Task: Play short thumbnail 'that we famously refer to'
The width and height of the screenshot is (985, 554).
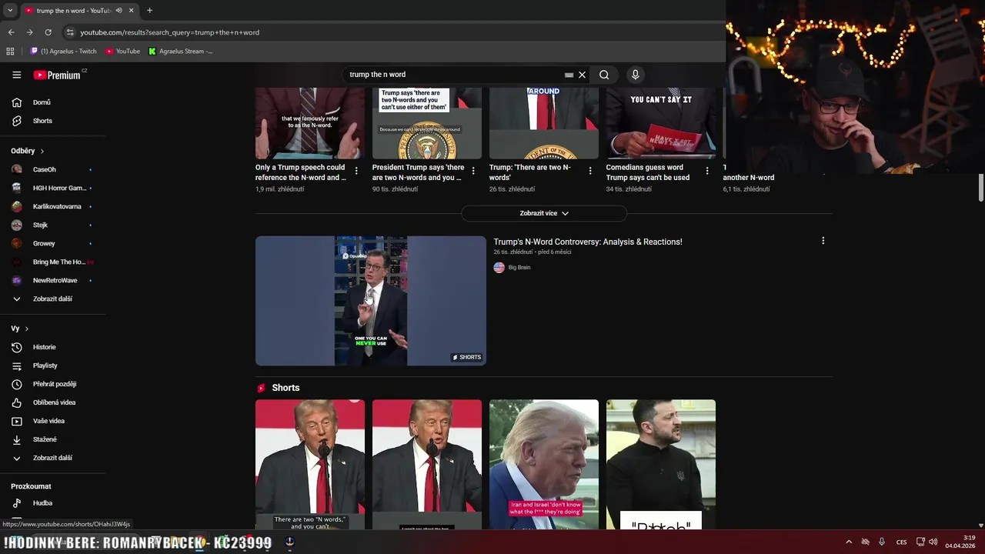Action: [x=310, y=123]
